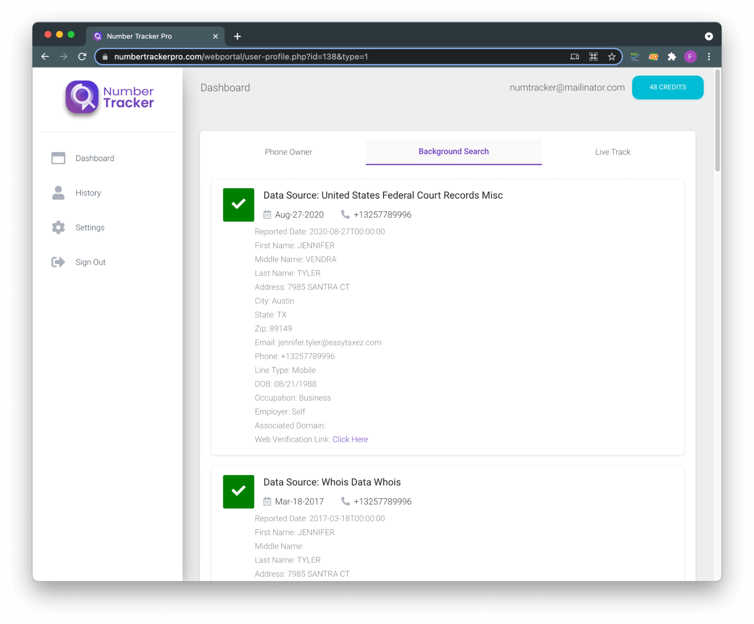The image size is (754, 624).
Task: Click the green checkmark for Whois Data
Action: pyautogui.click(x=238, y=491)
